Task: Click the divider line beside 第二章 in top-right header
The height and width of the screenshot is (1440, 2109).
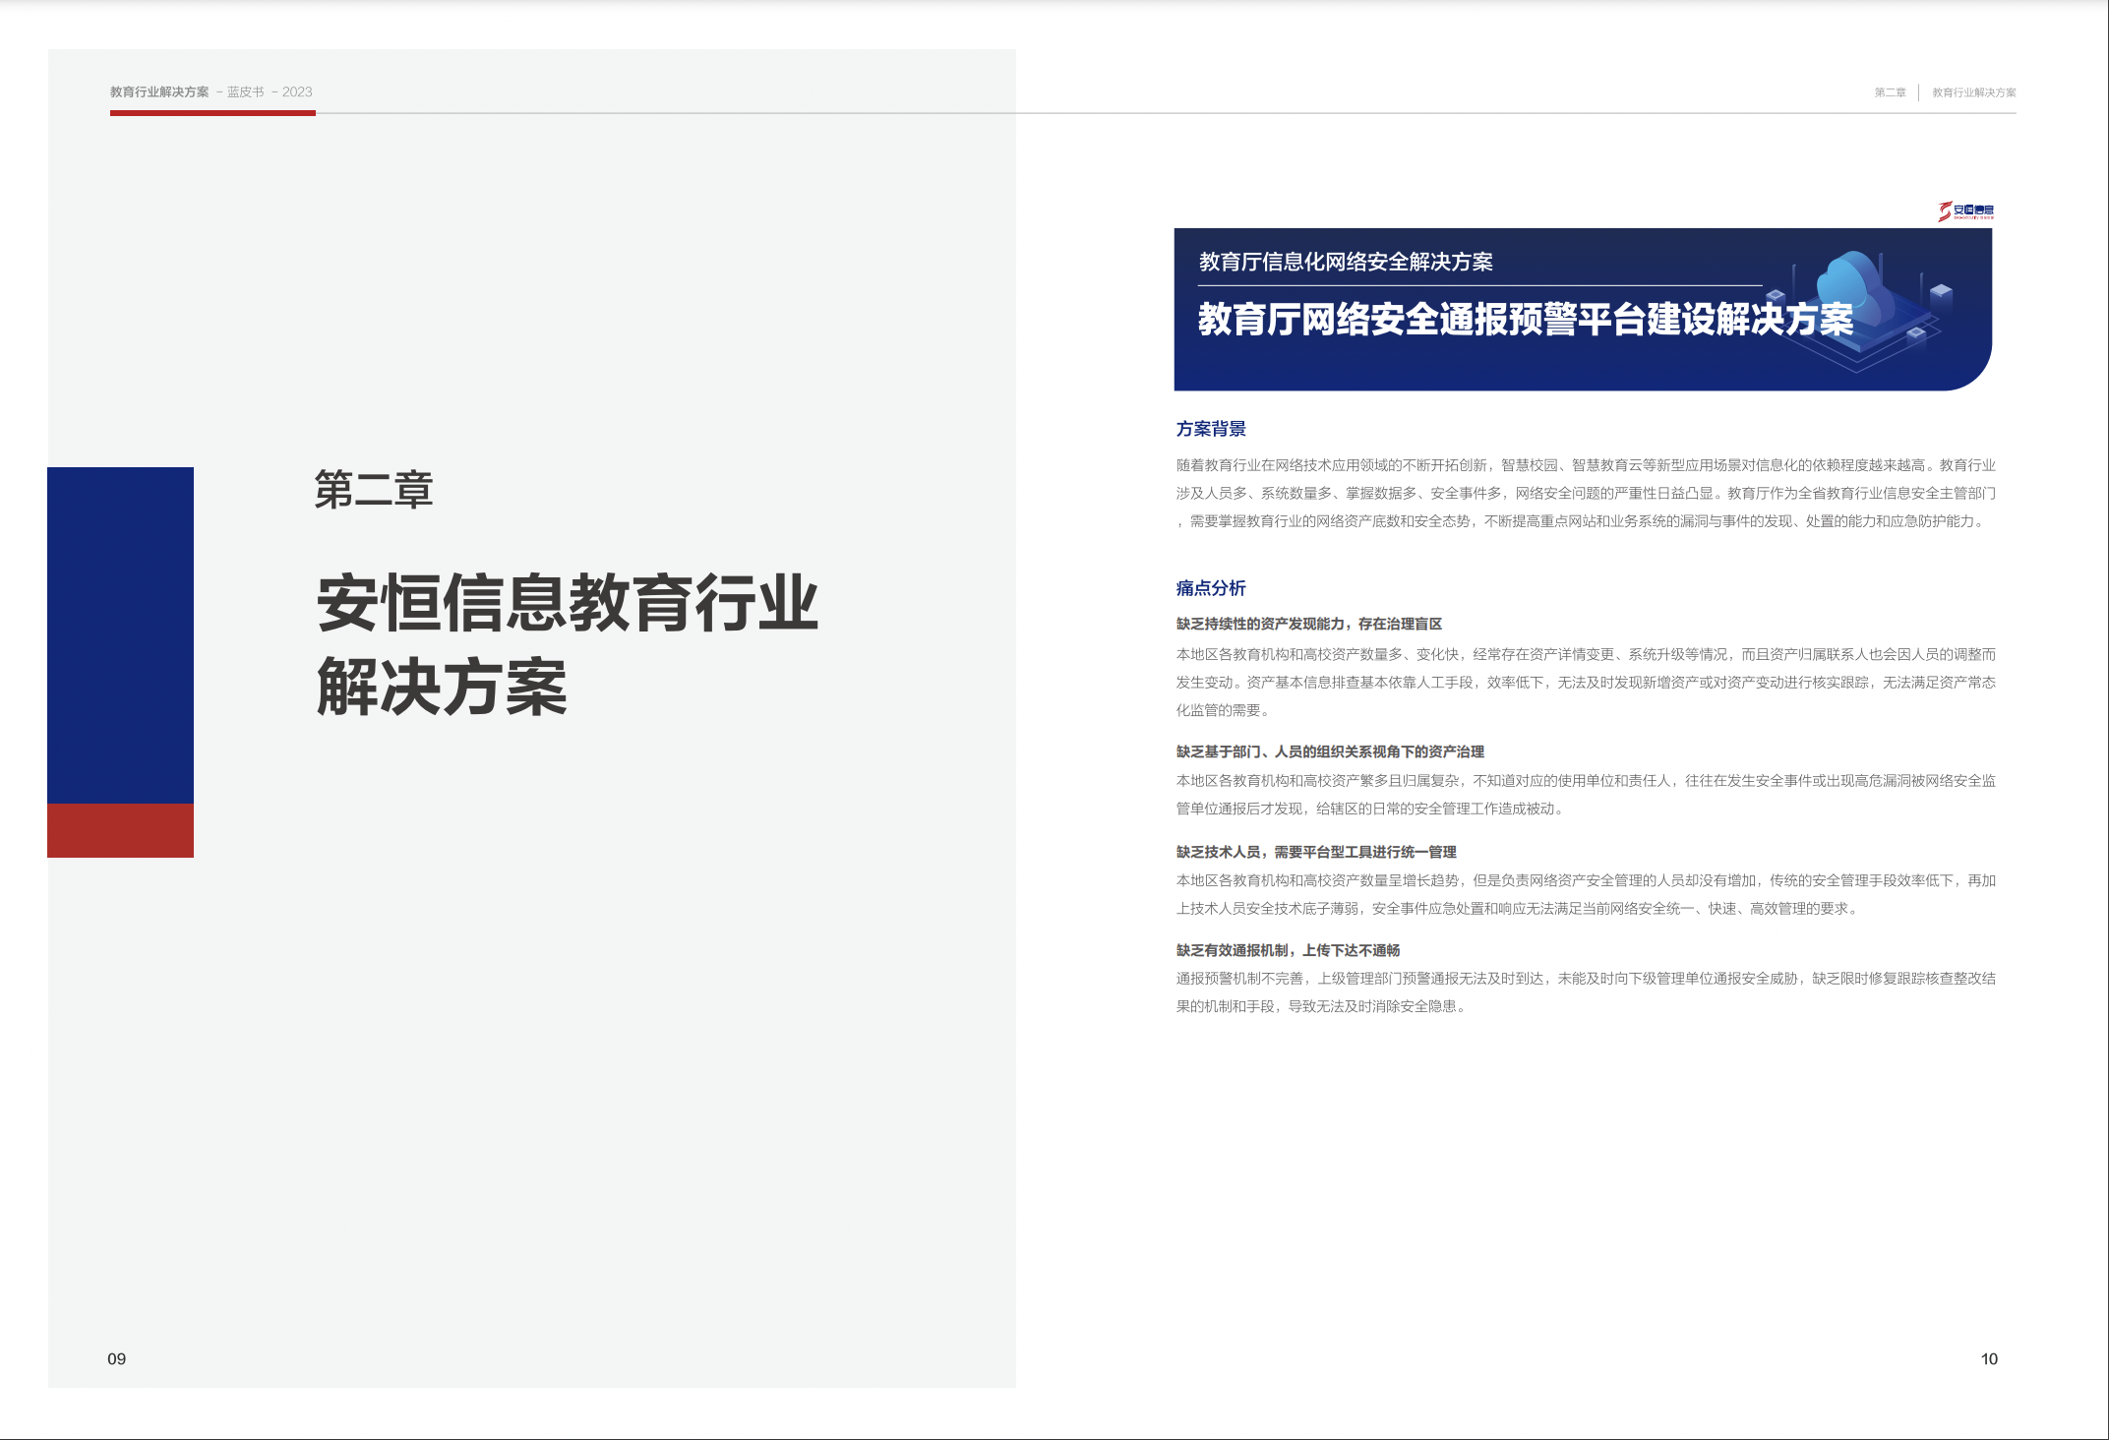Action: pos(1917,91)
